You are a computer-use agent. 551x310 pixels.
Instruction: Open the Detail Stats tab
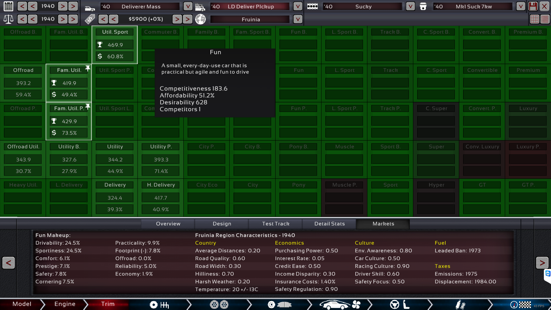pyautogui.click(x=329, y=224)
